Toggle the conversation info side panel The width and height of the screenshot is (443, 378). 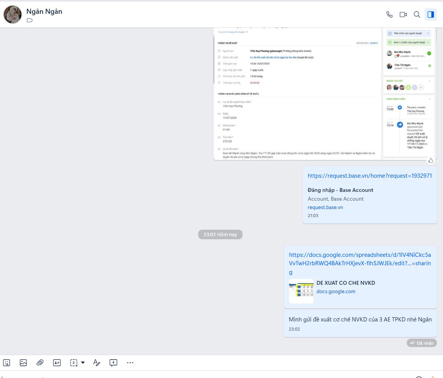[x=431, y=15]
